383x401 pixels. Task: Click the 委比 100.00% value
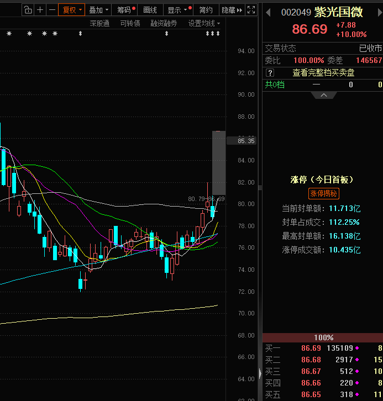[x=309, y=61]
